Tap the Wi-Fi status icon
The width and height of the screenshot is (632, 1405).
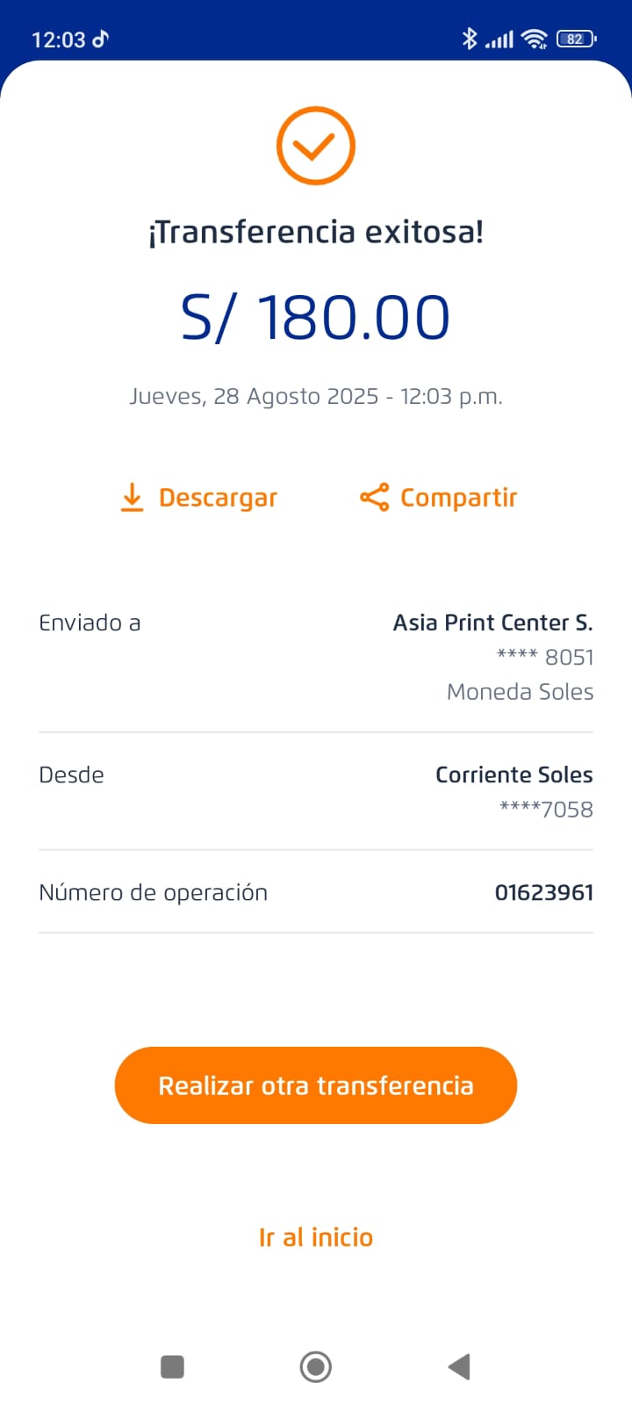pyautogui.click(x=534, y=39)
